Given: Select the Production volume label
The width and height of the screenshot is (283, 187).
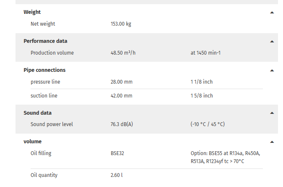Looking at the screenshot, I should coord(52,53).
